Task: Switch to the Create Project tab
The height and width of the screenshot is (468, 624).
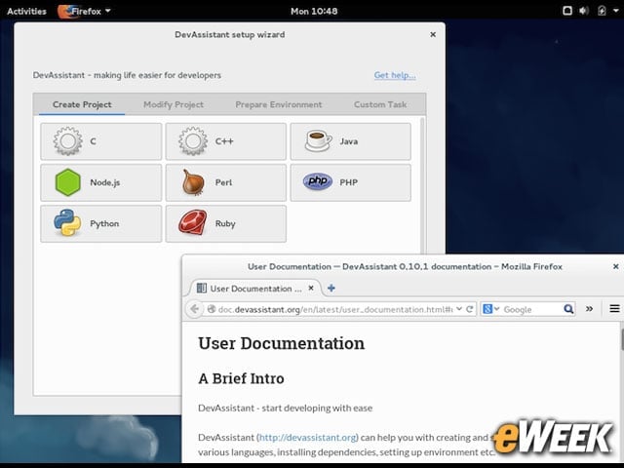Action: tap(82, 104)
